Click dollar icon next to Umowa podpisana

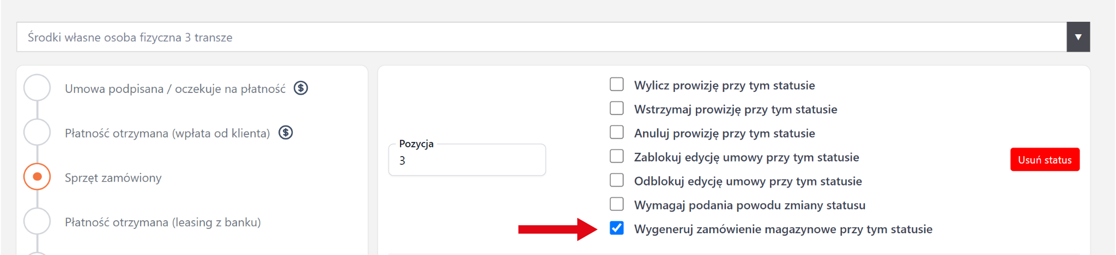click(301, 88)
